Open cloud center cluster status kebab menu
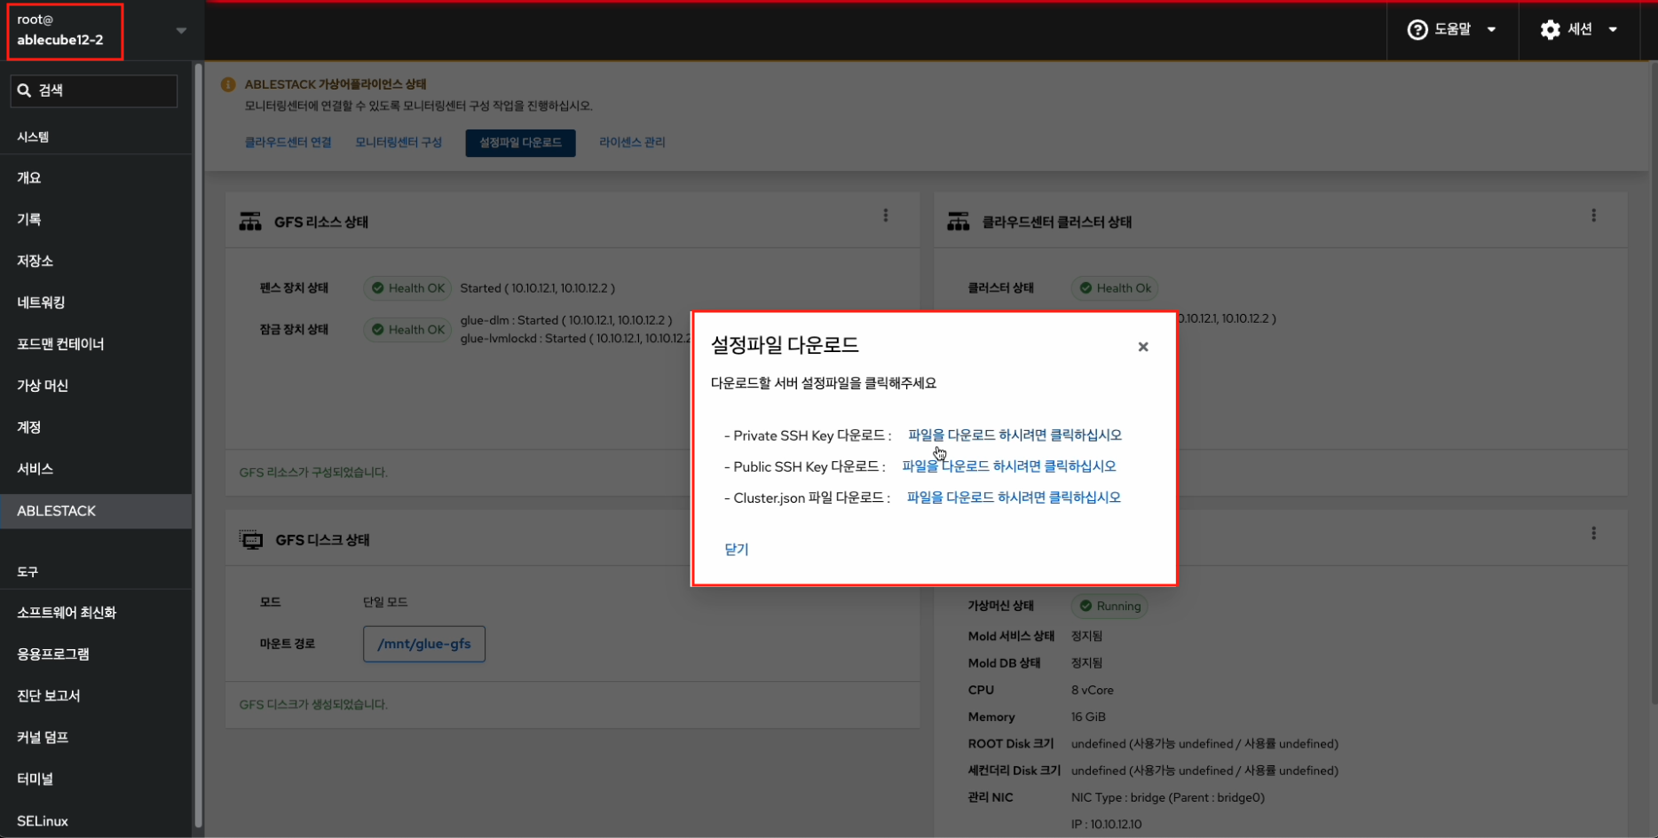 click(x=1593, y=215)
